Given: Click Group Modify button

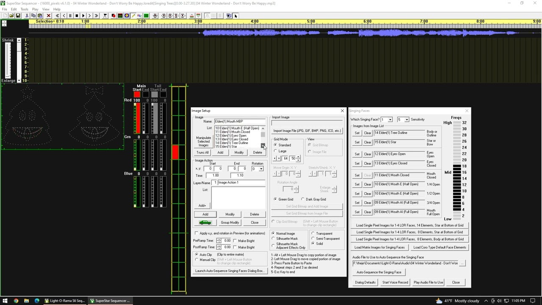Looking at the screenshot, I should pyautogui.click(x=230, y=222).
